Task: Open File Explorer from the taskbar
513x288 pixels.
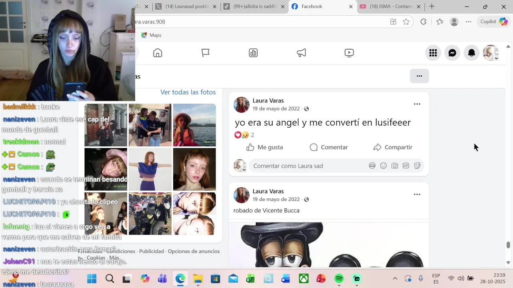Action: [x=198, y=278]
